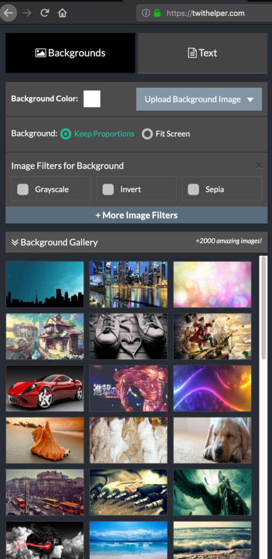Close the Image Filters panel with X
The height and width of the screenshot is (559, 272).
[x=259, y=165]
